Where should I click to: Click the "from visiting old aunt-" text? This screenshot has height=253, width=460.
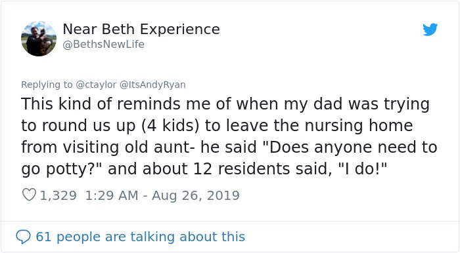108,147
